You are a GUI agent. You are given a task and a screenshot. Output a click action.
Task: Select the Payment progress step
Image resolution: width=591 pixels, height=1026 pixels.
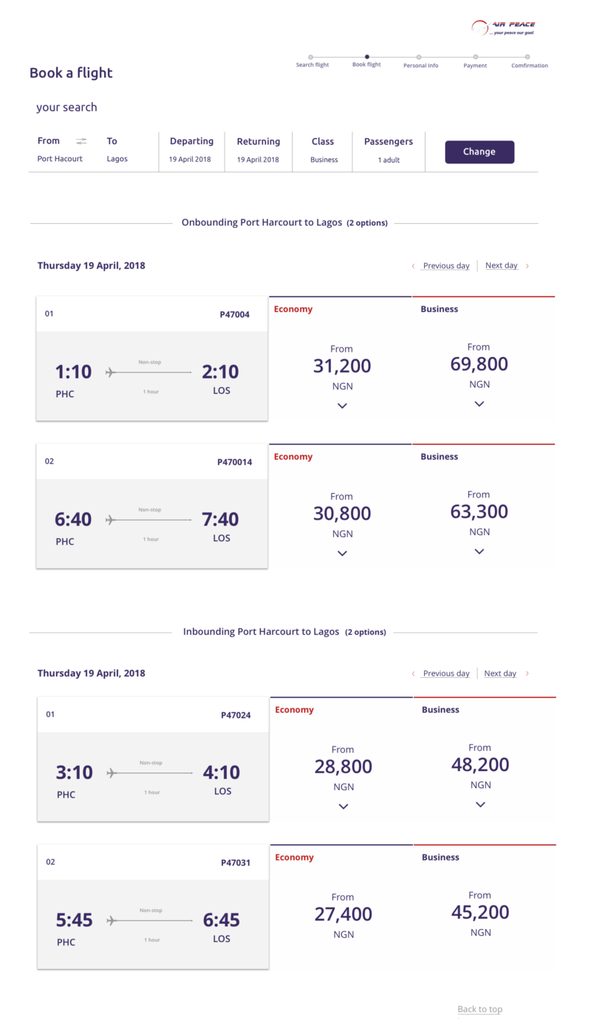pyautogui.click(x=475, y=58)
